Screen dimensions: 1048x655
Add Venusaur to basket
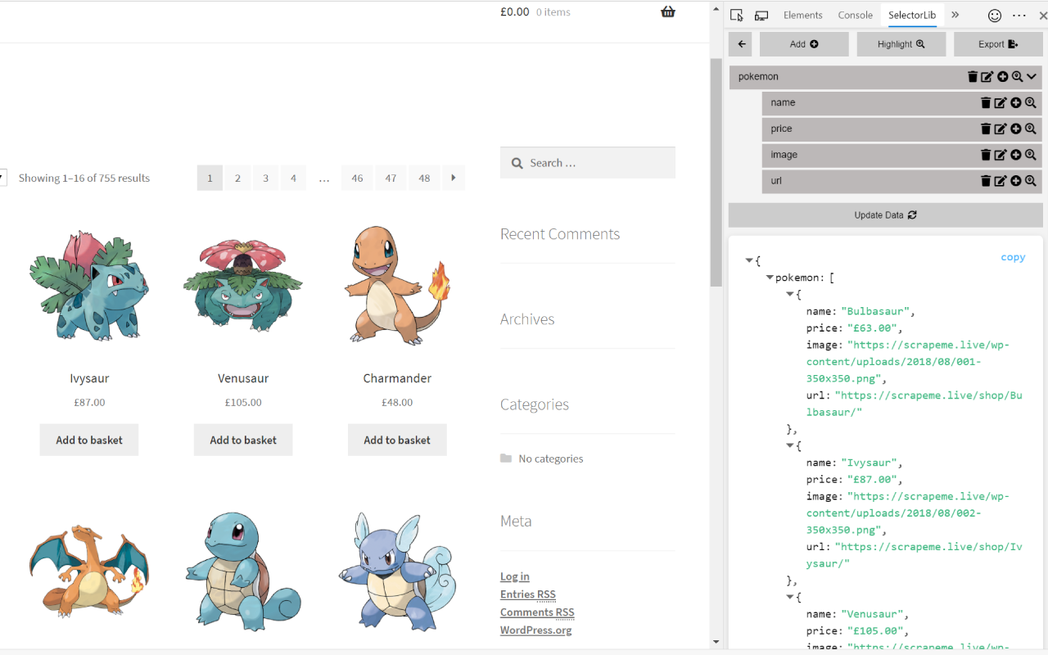click(243, 440)
